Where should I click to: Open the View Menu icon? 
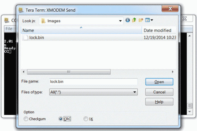tap(148, 20)
